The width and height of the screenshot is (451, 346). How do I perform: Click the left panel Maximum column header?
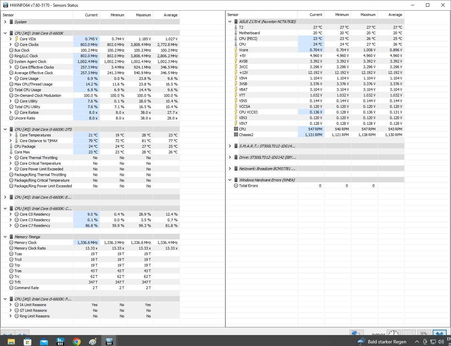point(140,15)
